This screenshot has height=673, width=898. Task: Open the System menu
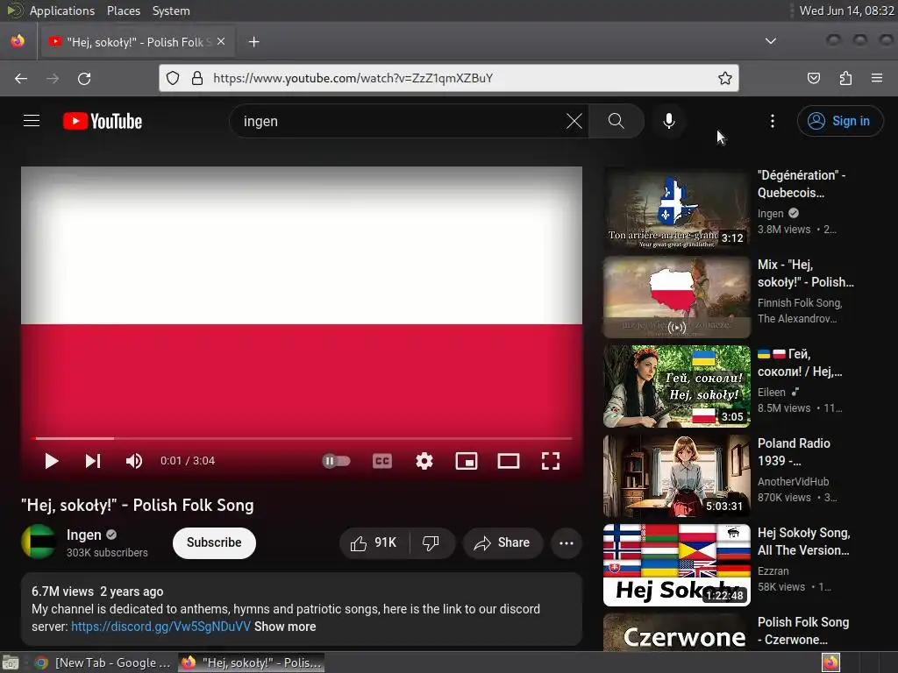[x=171, y=11]
